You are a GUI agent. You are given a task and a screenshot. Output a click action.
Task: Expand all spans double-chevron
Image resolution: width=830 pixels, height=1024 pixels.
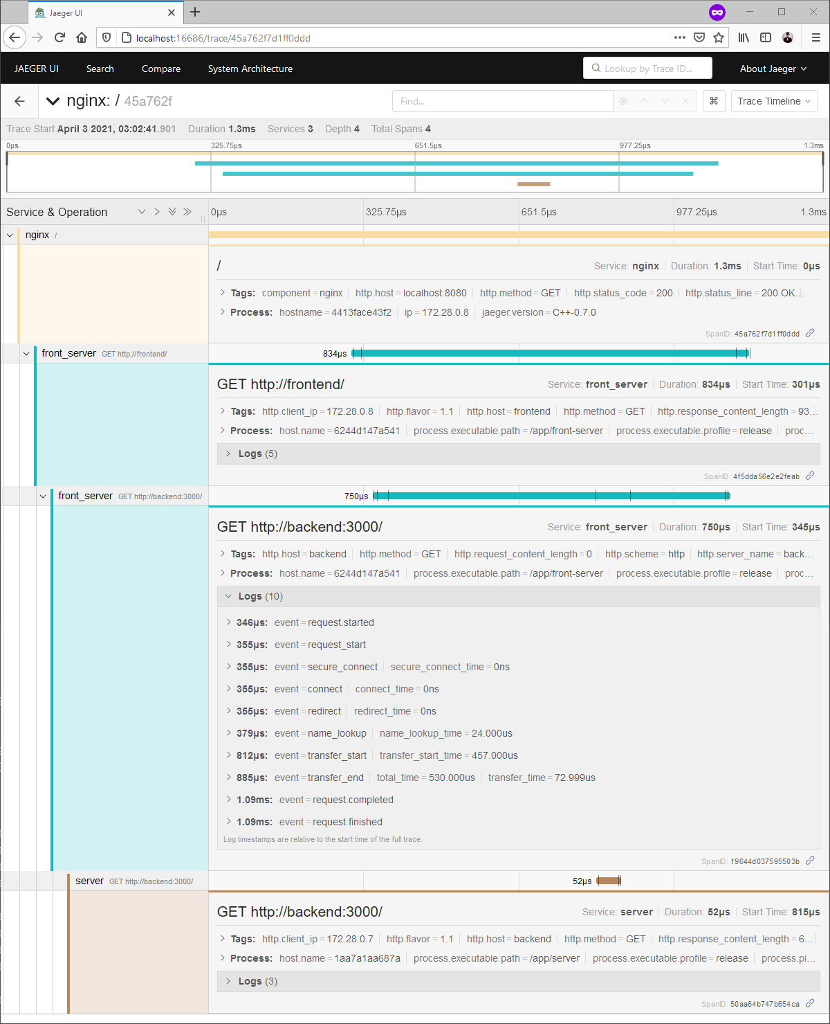pyautogui.click(x=172, y=212)
